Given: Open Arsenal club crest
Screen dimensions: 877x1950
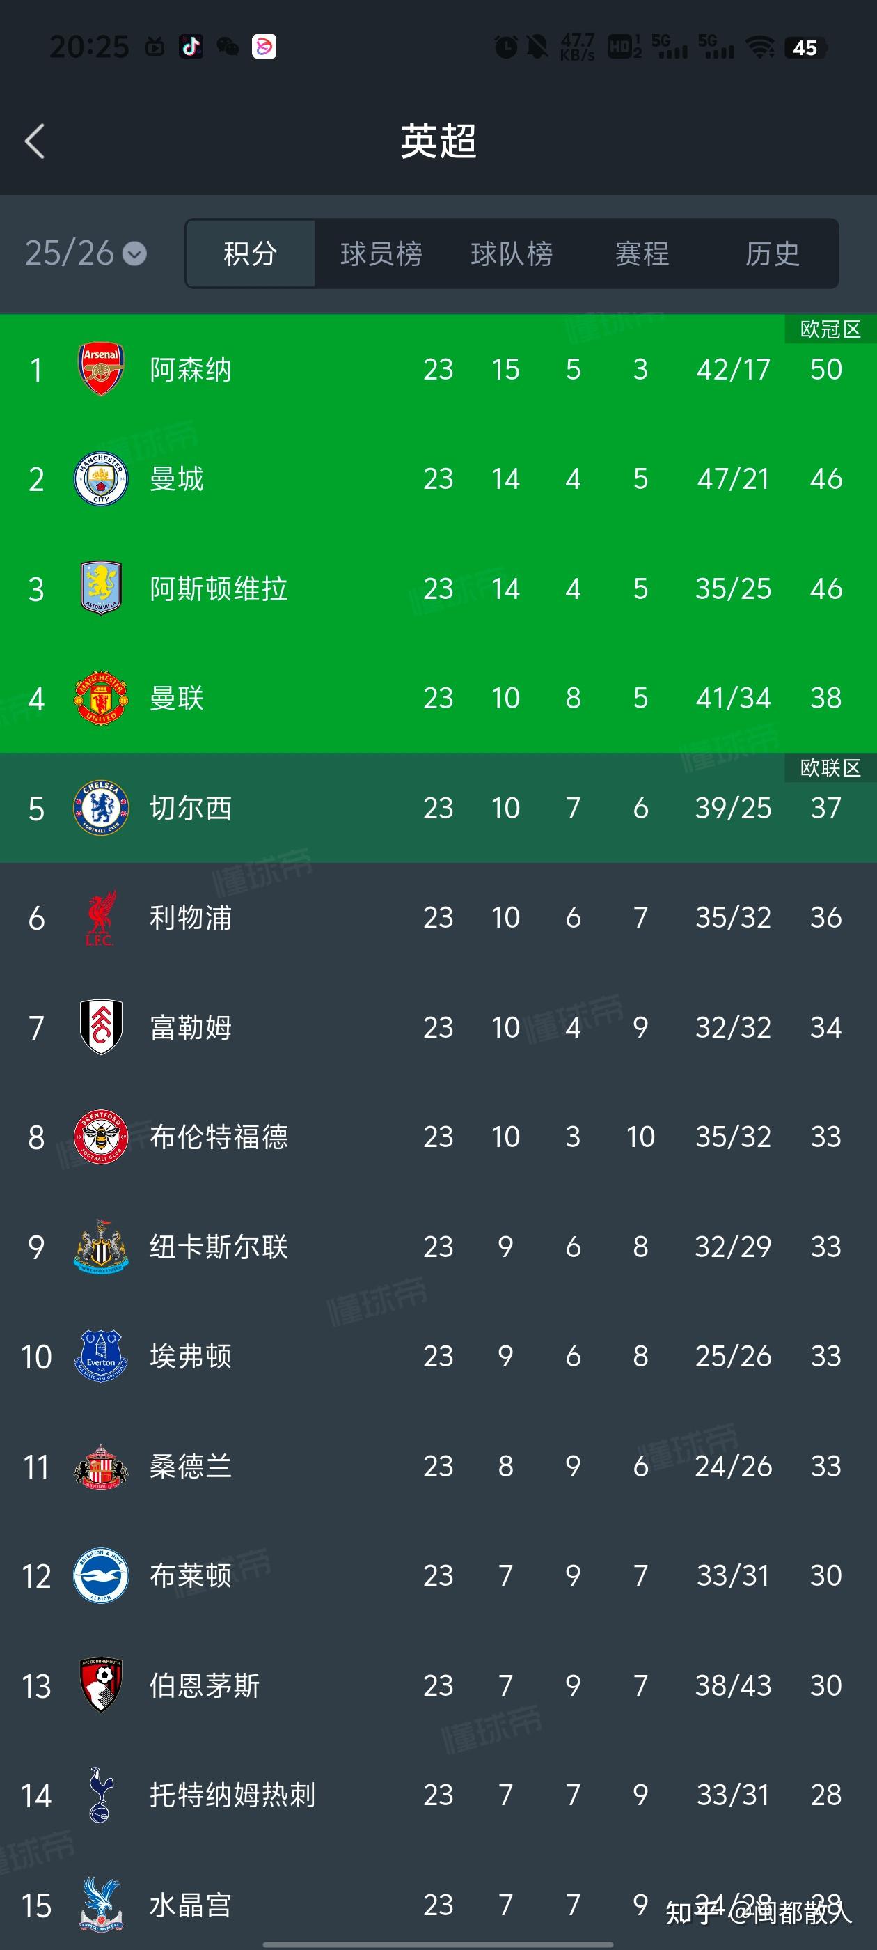Looking at the screenshot, I should 101,369.
